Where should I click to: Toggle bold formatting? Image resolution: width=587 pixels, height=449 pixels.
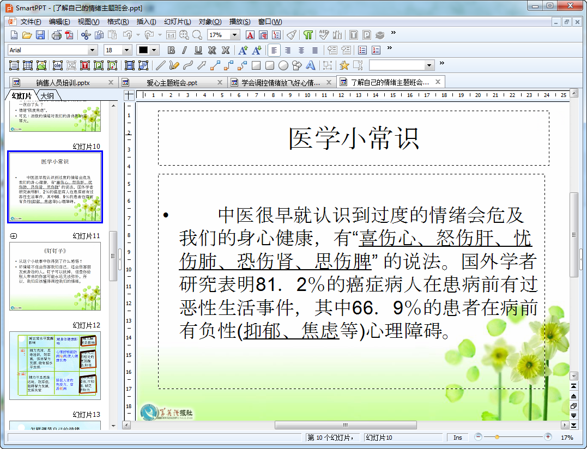pyautogui.click(x=171, y=50)
